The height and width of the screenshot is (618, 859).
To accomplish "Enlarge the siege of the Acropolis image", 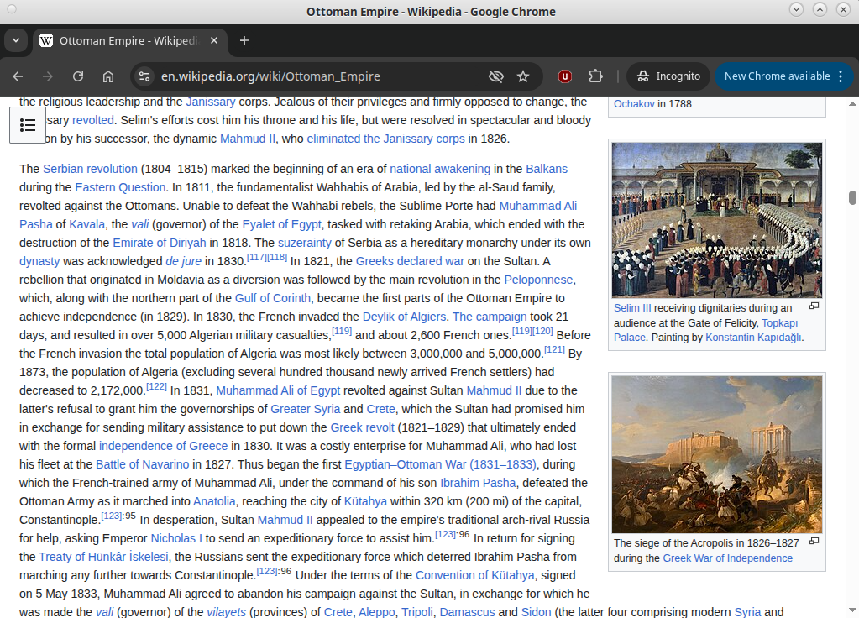I will click(716, 454).
